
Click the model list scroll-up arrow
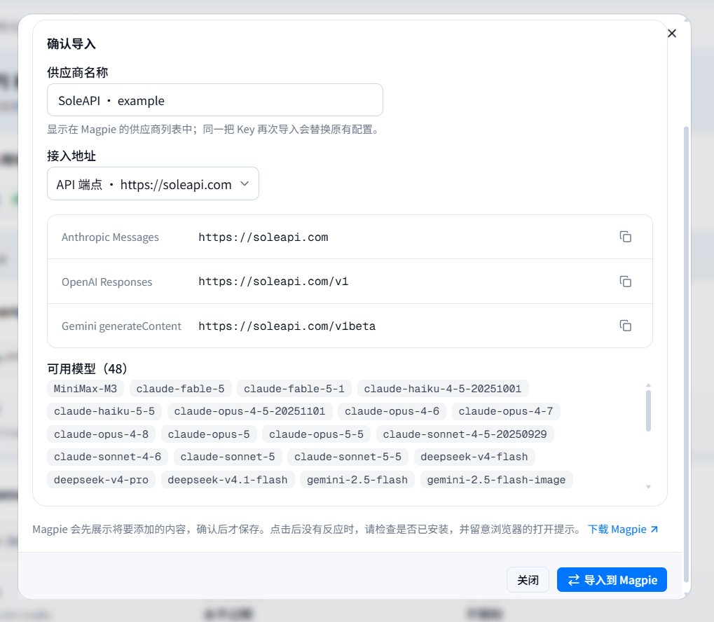tap(648, 385)
